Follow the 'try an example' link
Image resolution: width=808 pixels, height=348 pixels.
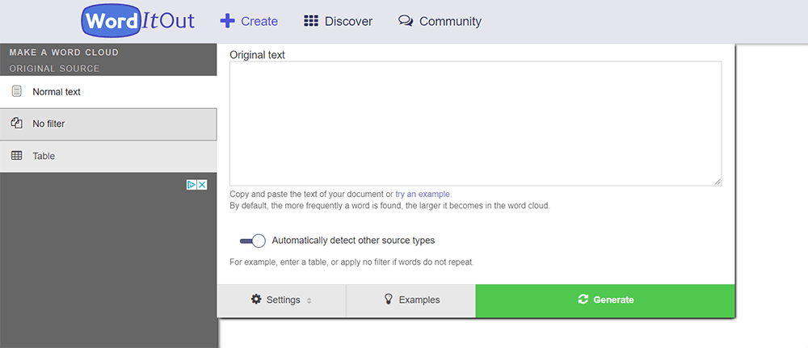pos(423,195)
